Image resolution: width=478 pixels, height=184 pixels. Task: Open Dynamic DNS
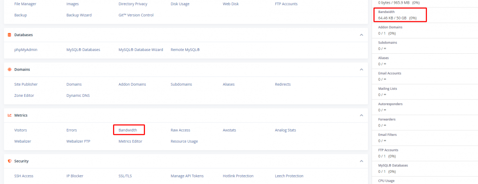pyautogui.click(x=78, y=95)
